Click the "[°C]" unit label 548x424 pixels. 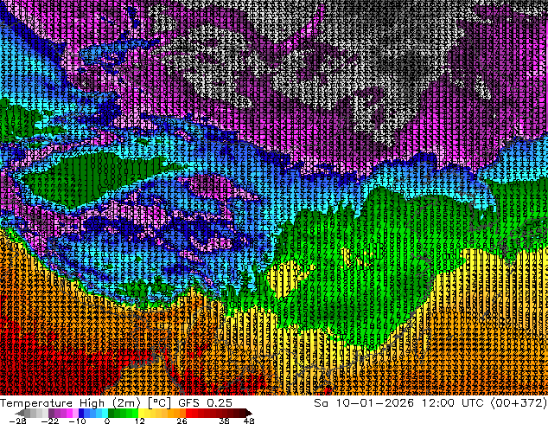pos(159,403)
